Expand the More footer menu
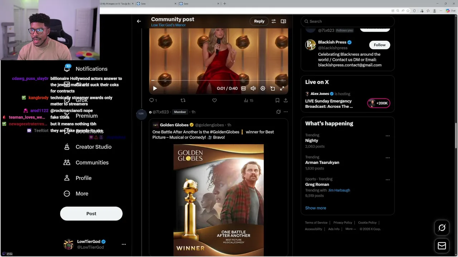Image resolution: width=458 pixels, height=257 pixels. click(350, 229)
